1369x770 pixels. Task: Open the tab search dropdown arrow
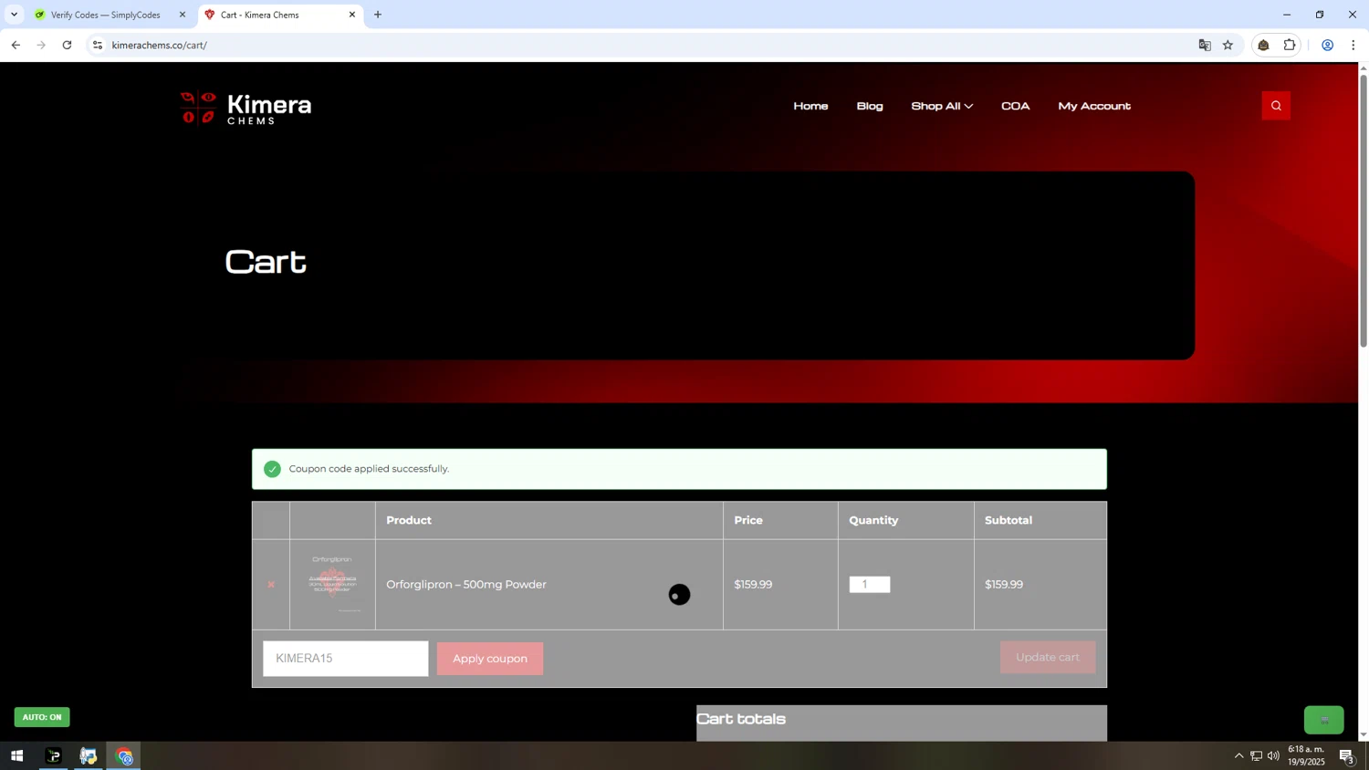[x=14, y=15]
